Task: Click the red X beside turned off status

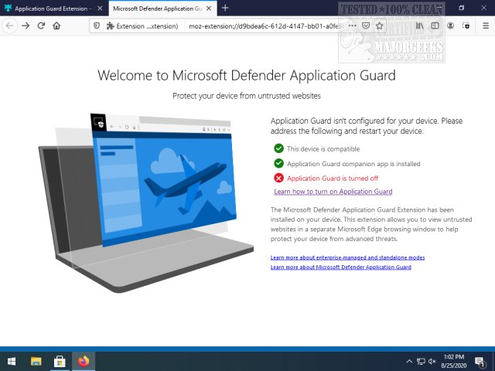Action: (x=278, y=179)
